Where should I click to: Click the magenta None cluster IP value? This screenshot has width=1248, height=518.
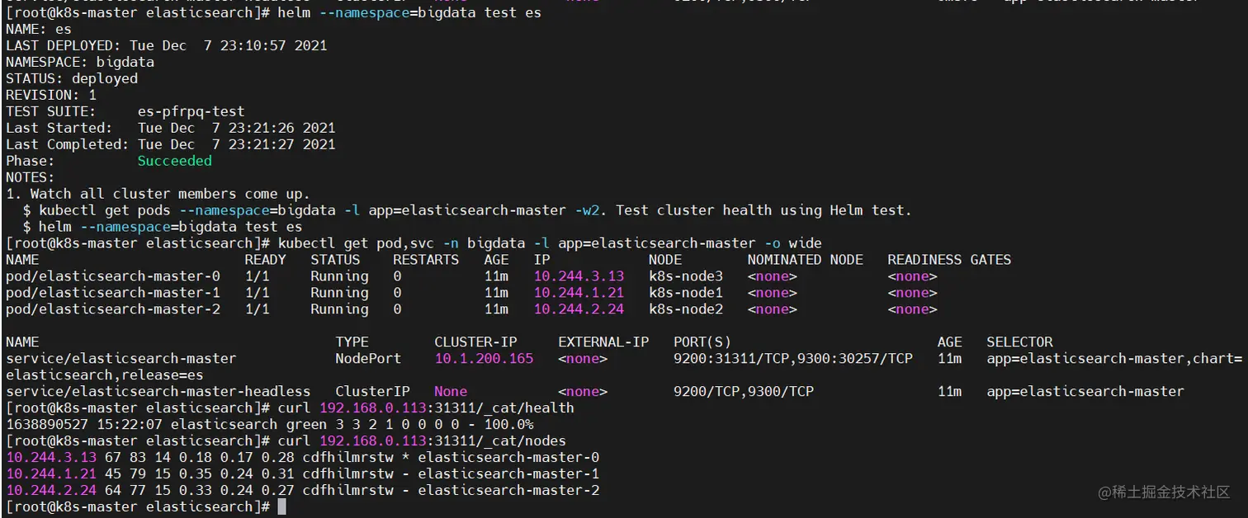click(451, 392)
